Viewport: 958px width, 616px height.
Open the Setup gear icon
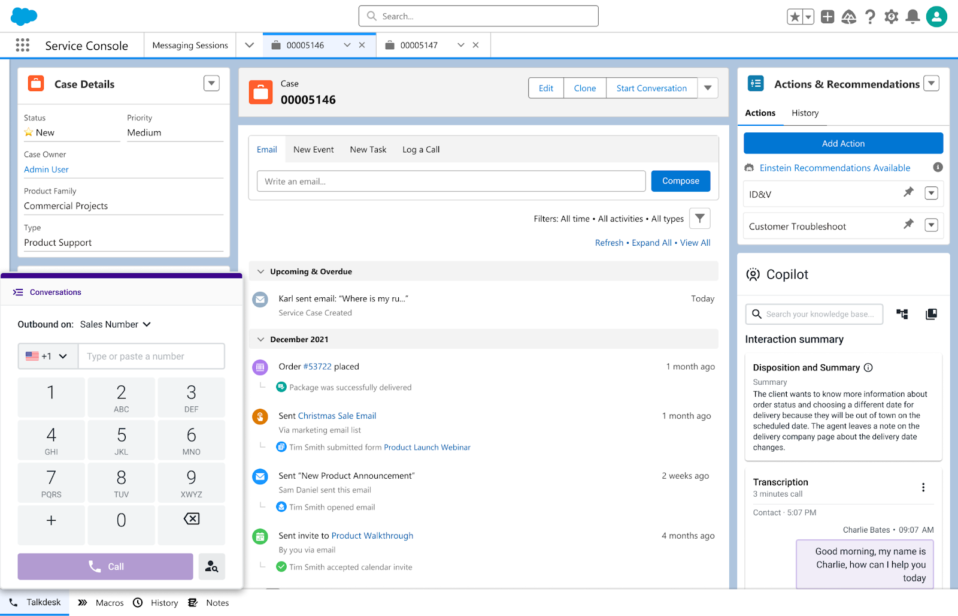(892, 17)
